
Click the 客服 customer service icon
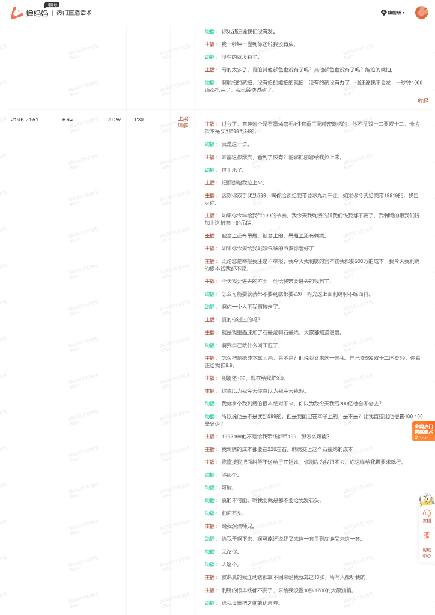(x=427, y=516)
